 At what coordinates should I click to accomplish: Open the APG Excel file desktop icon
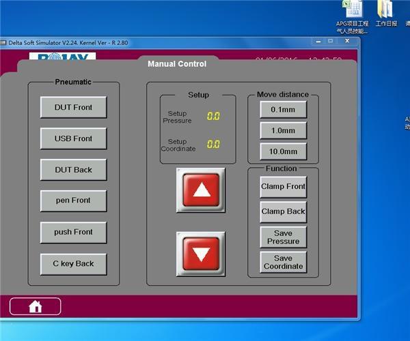click(352, 17)
